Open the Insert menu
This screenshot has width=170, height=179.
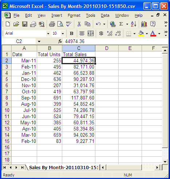pyautogui.click(x=57, y=15)
